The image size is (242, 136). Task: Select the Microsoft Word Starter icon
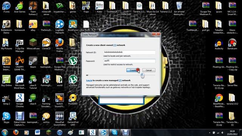click(20, 82)
